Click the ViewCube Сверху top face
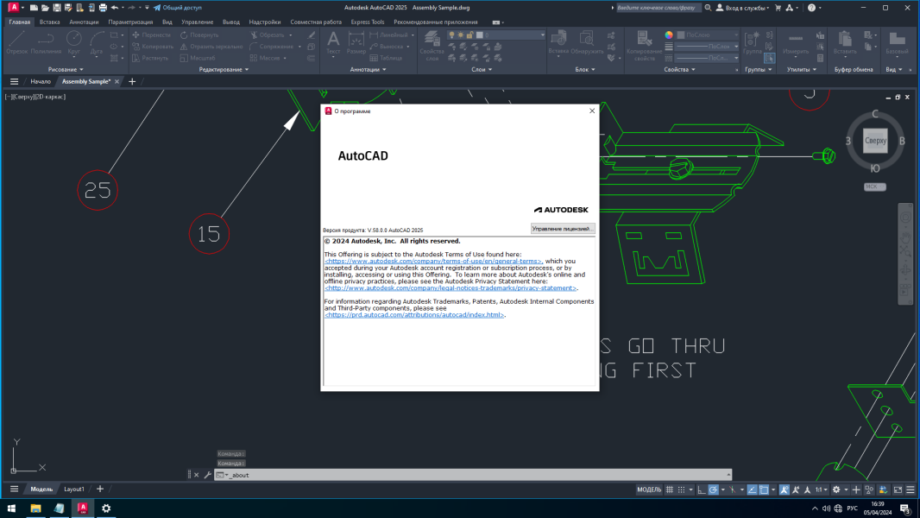Viewport: 920px width, 518px height. coord(875,141)
